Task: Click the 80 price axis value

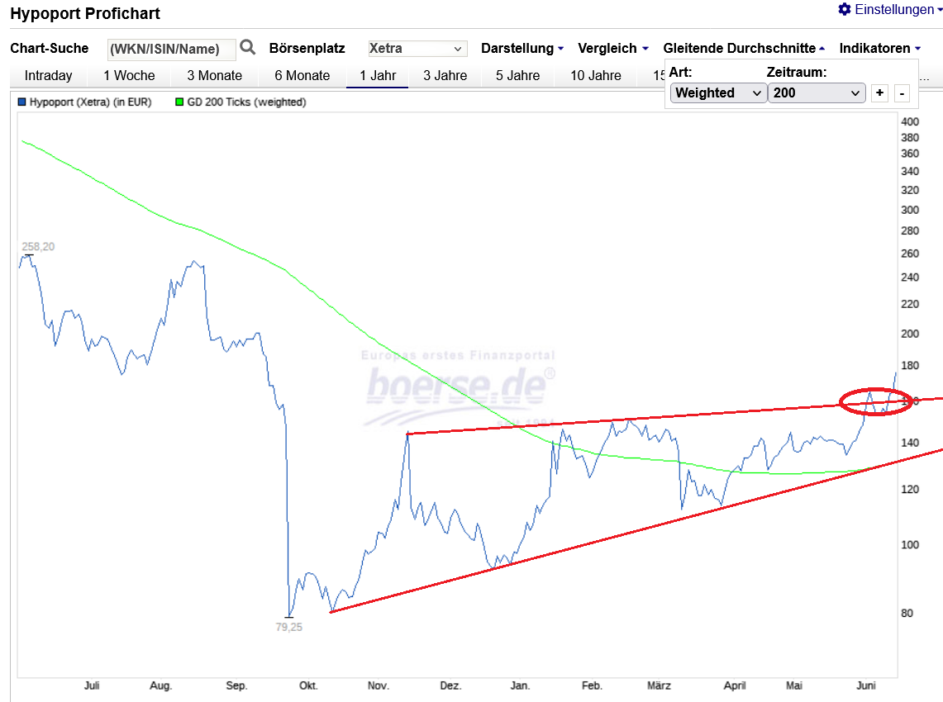Action: 907,613
